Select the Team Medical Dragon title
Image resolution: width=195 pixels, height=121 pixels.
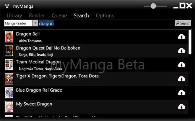[x=38, y=62]
